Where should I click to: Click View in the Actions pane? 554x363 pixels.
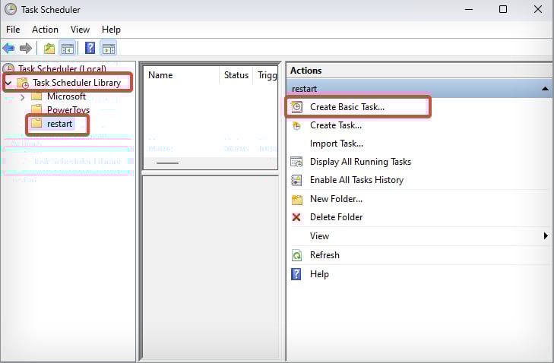(319, 236)
